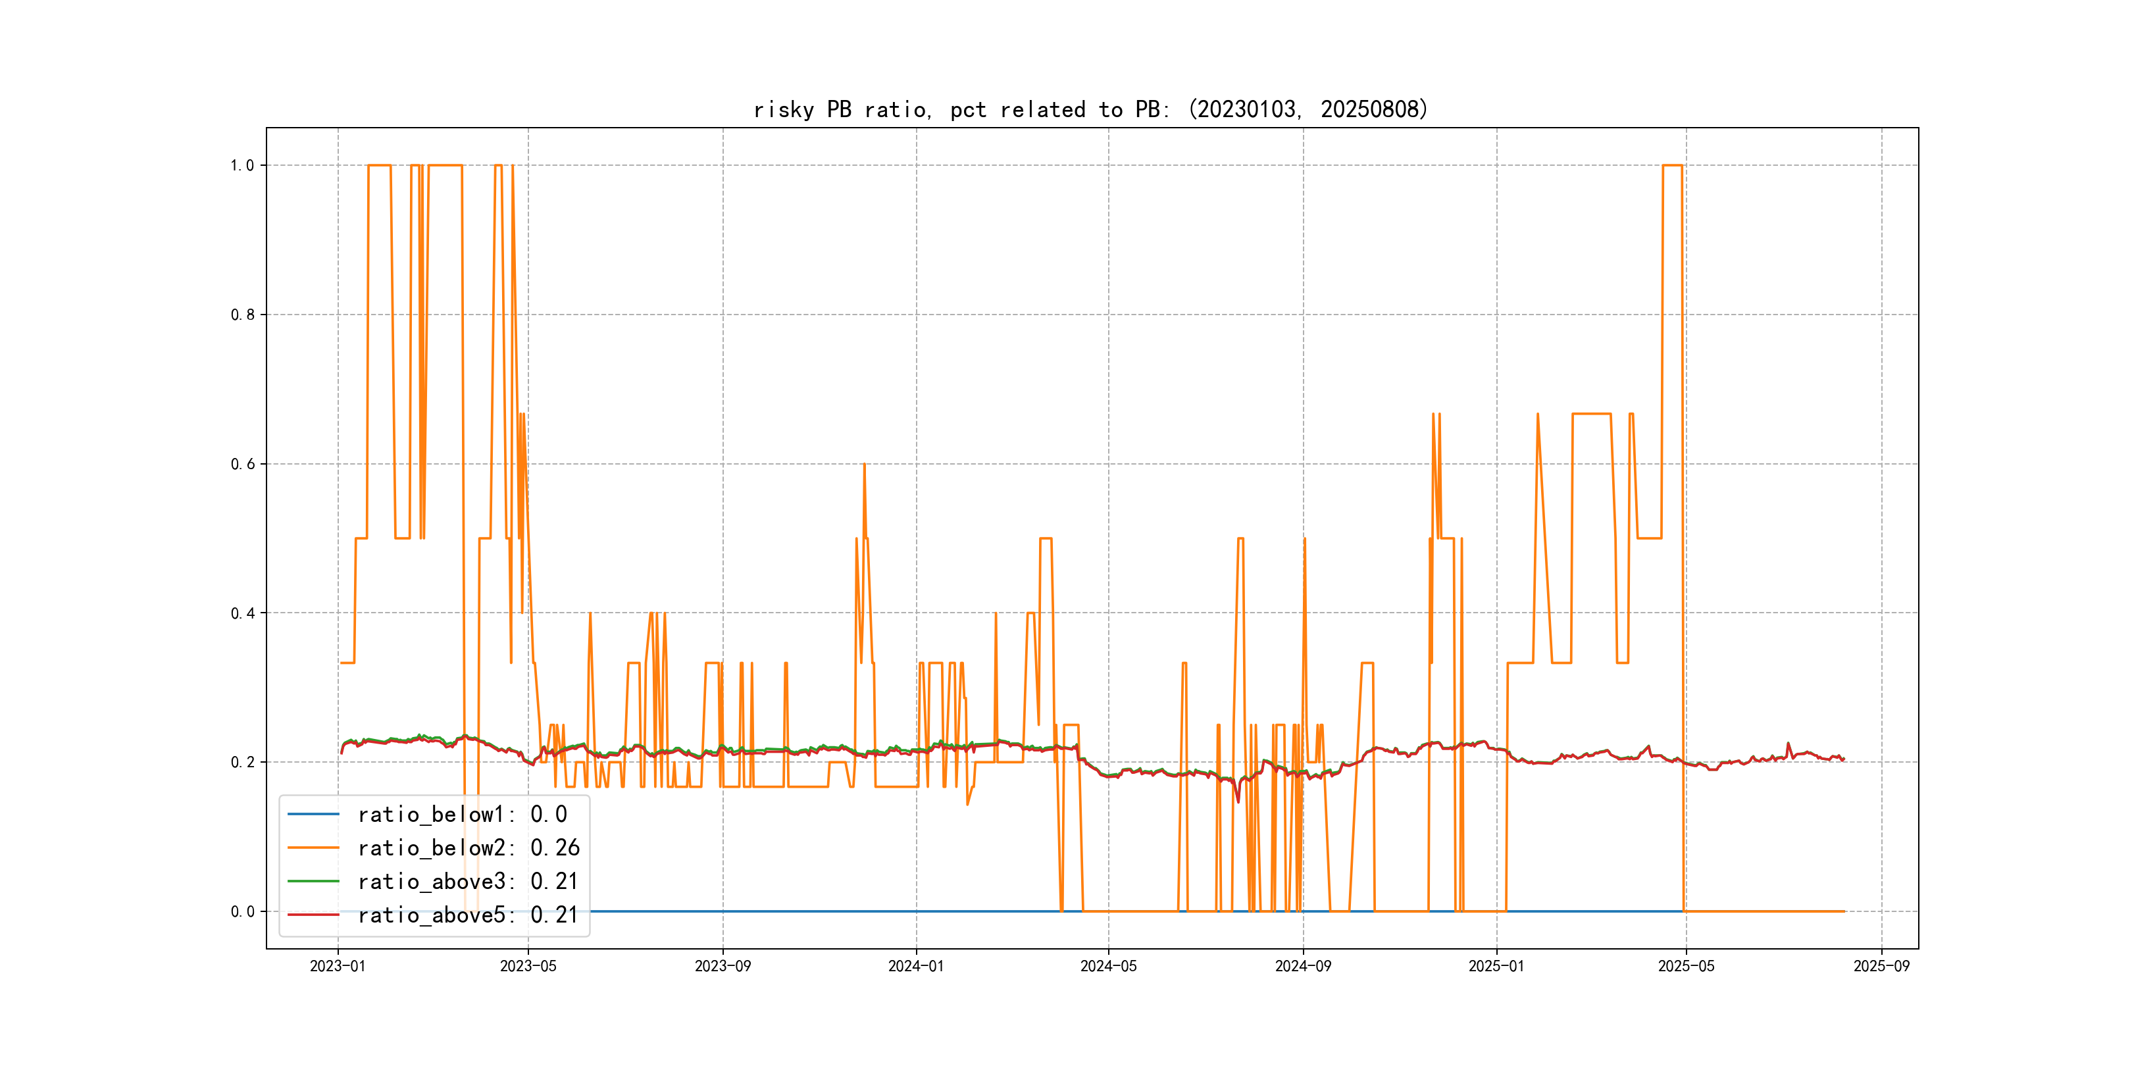
Task: Click the 2024-09 x-axis tick label
Action: (1303, 966)
